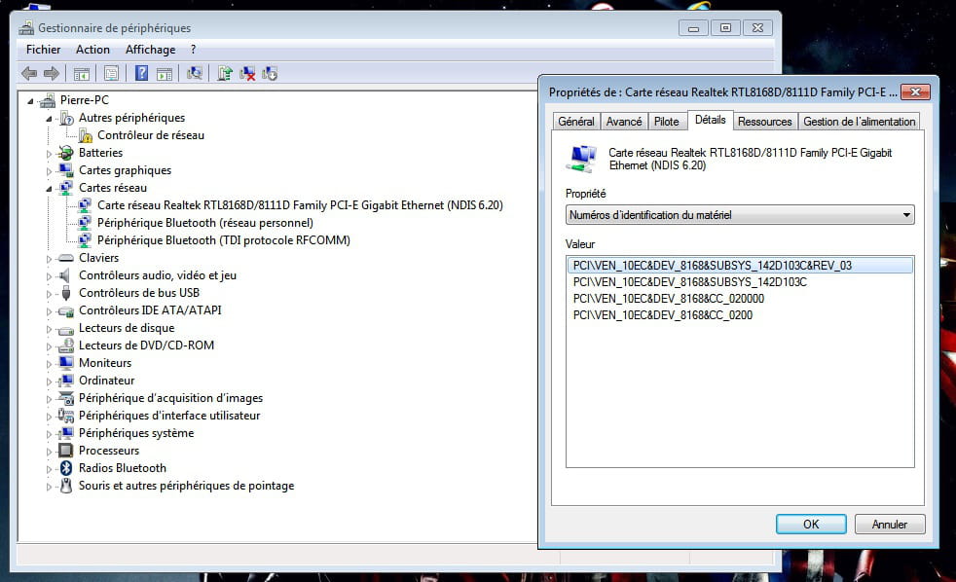Click the scan for hardware changes icon
This screenshot has width=956, height=582.
(x=195, y=73)
